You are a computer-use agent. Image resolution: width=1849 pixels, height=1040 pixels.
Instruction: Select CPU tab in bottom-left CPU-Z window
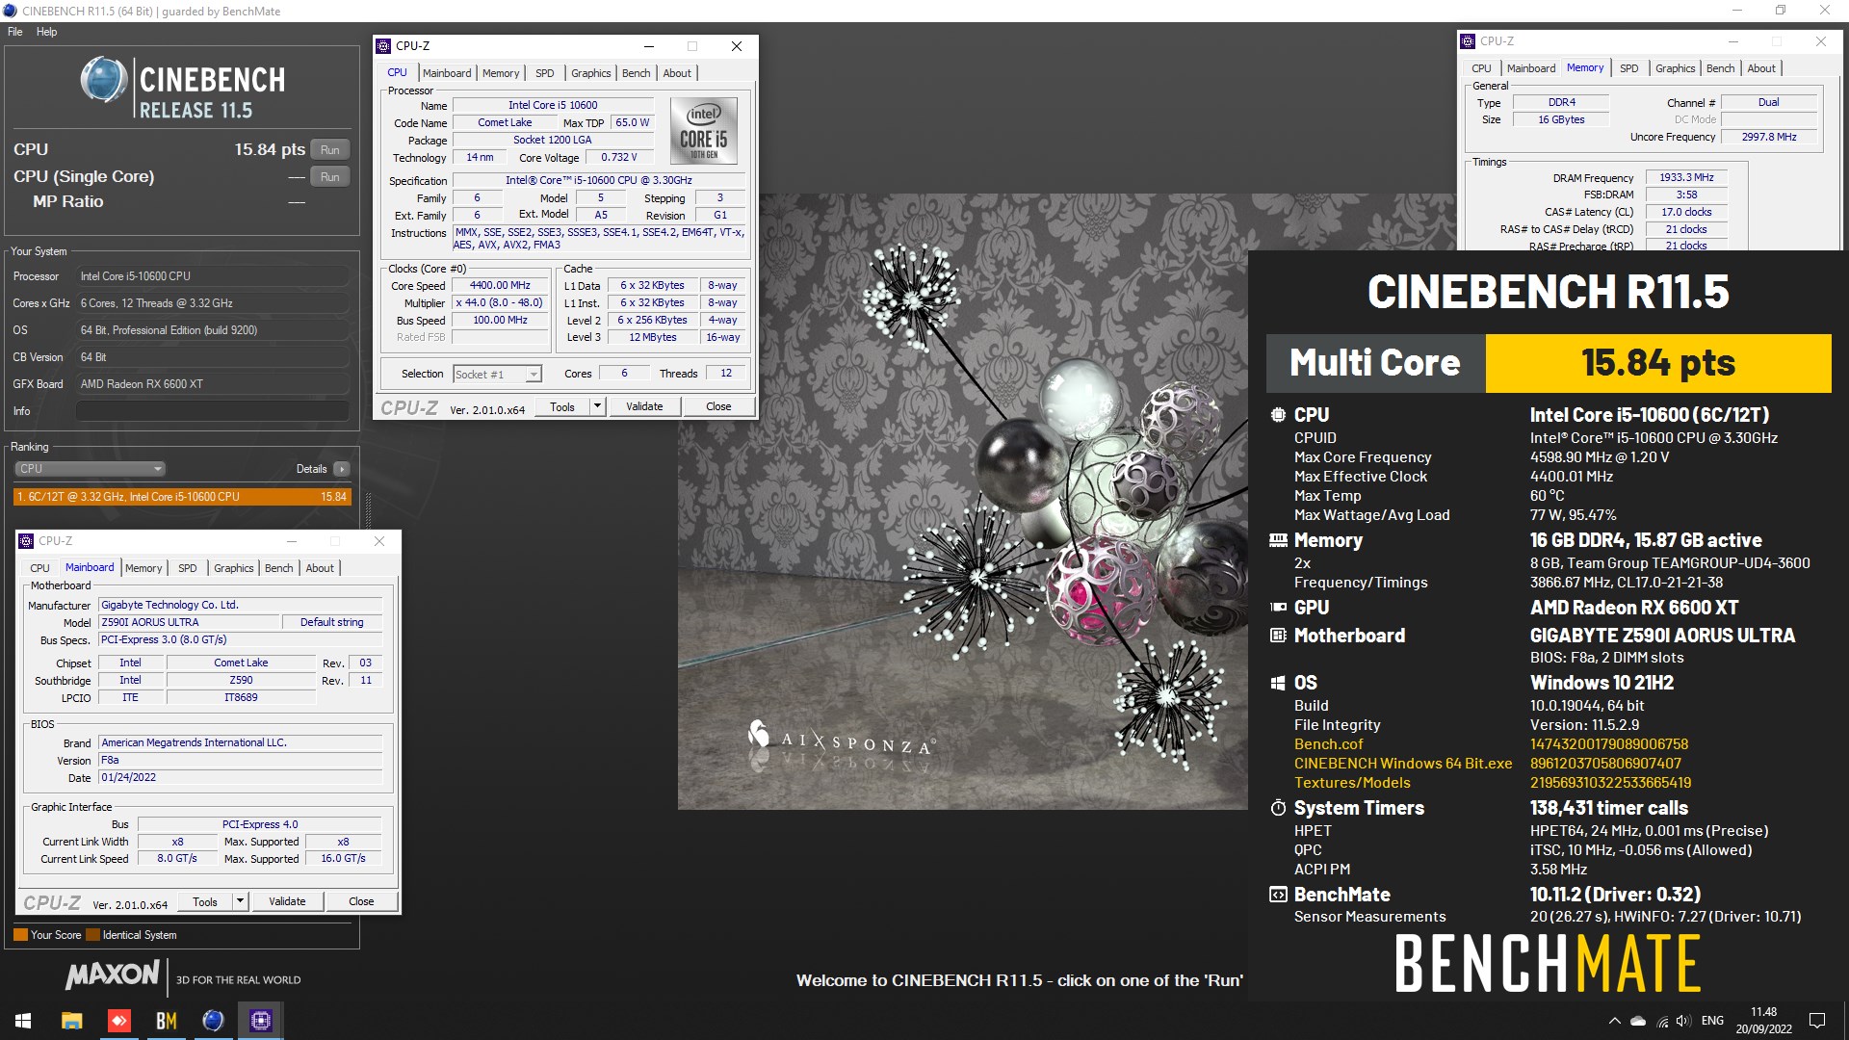point(39,568)
